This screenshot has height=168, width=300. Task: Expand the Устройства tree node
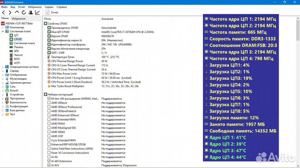2,94
